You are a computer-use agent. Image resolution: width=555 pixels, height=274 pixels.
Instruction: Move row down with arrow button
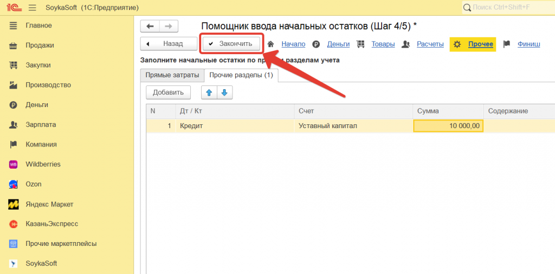pyautogui.click(x=224, y=92)
